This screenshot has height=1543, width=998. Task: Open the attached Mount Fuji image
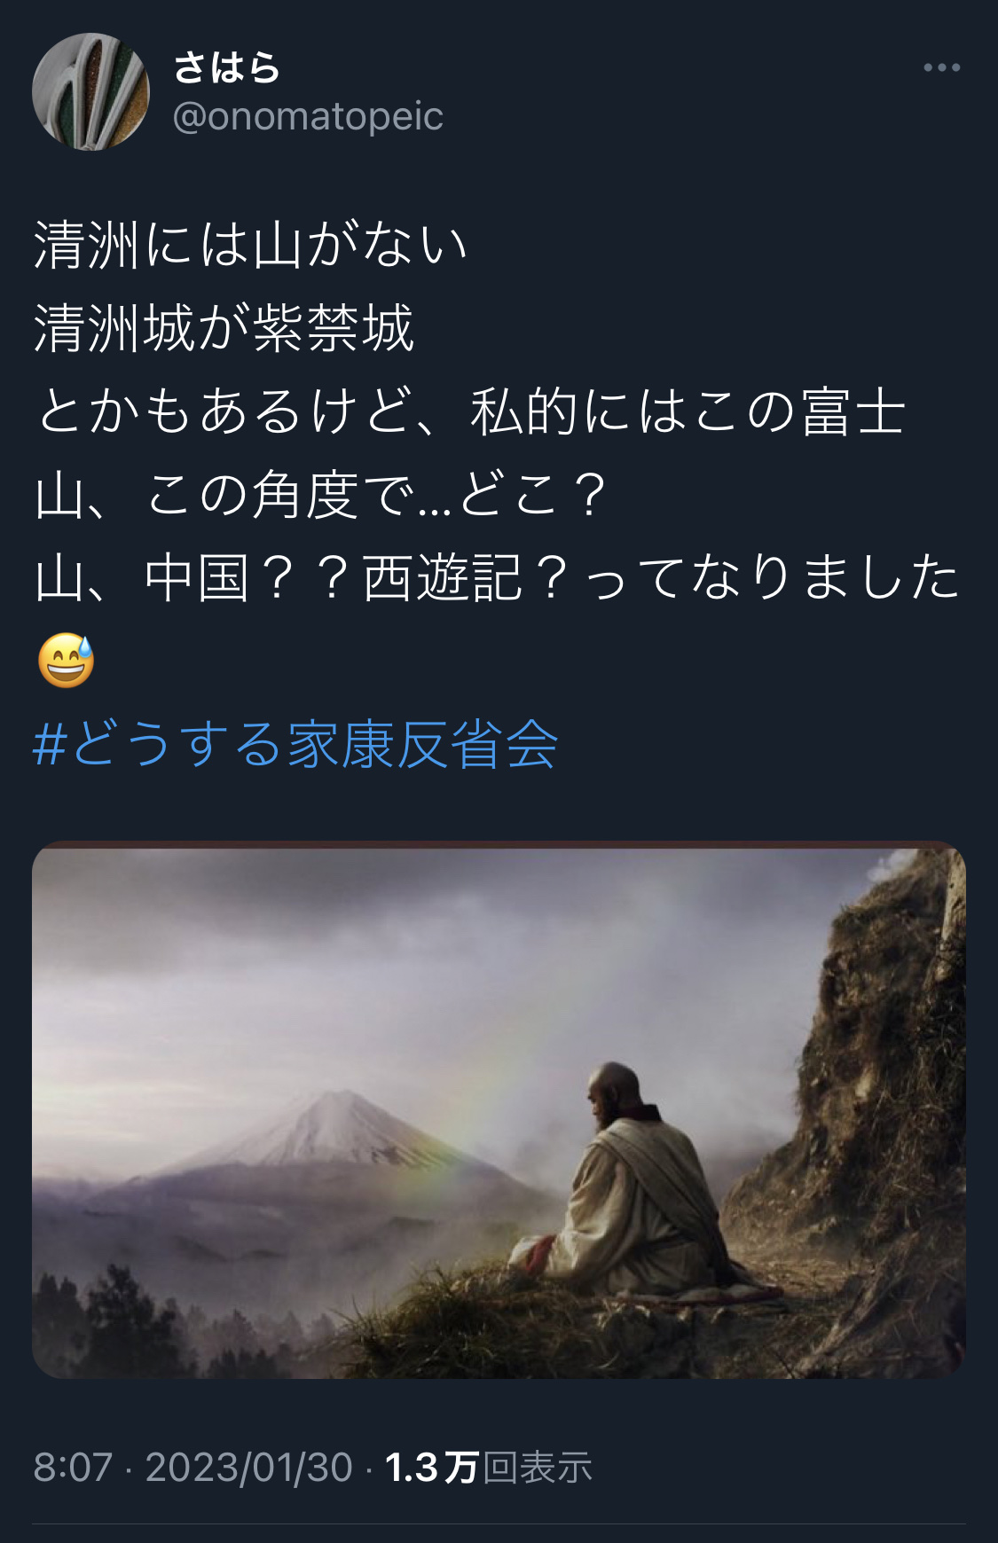(499, 1109)
